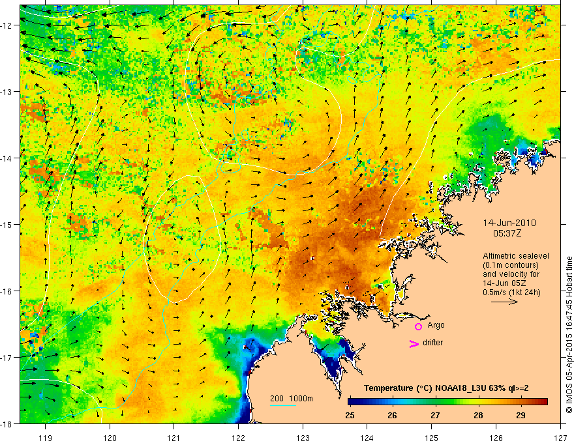The image size is (574, 443).
Task: Click the cyan 200/1000m depth contour legend line
Action: (x=283, y=405)
